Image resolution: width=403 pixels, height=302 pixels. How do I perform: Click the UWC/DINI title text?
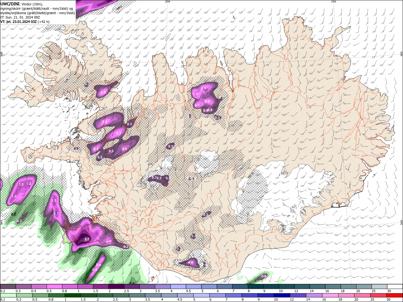[10, 4]
